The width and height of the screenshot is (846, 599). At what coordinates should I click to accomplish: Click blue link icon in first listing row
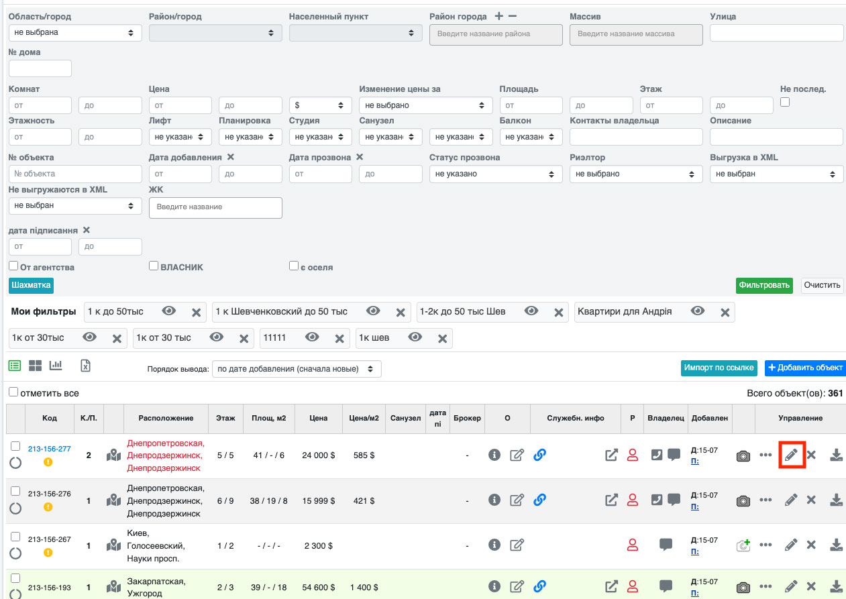click(x=539, y=455)
